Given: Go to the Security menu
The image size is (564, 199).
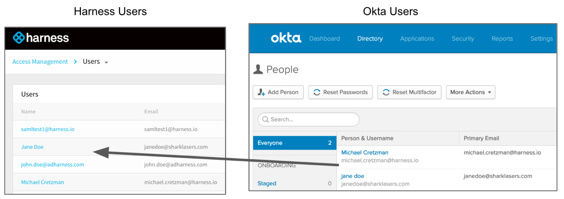Looking at the screenshot, I should pos(463,38).
